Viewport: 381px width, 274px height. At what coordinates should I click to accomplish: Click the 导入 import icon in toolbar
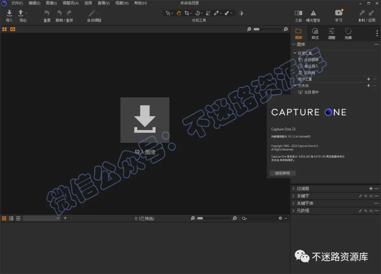(9, 13)
